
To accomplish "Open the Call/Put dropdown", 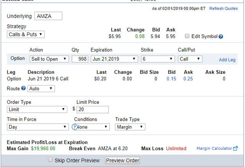I will pyautogui.click(x=190, y=59).
